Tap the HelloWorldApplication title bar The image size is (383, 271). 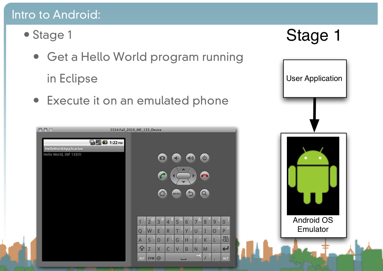[84, 149]
